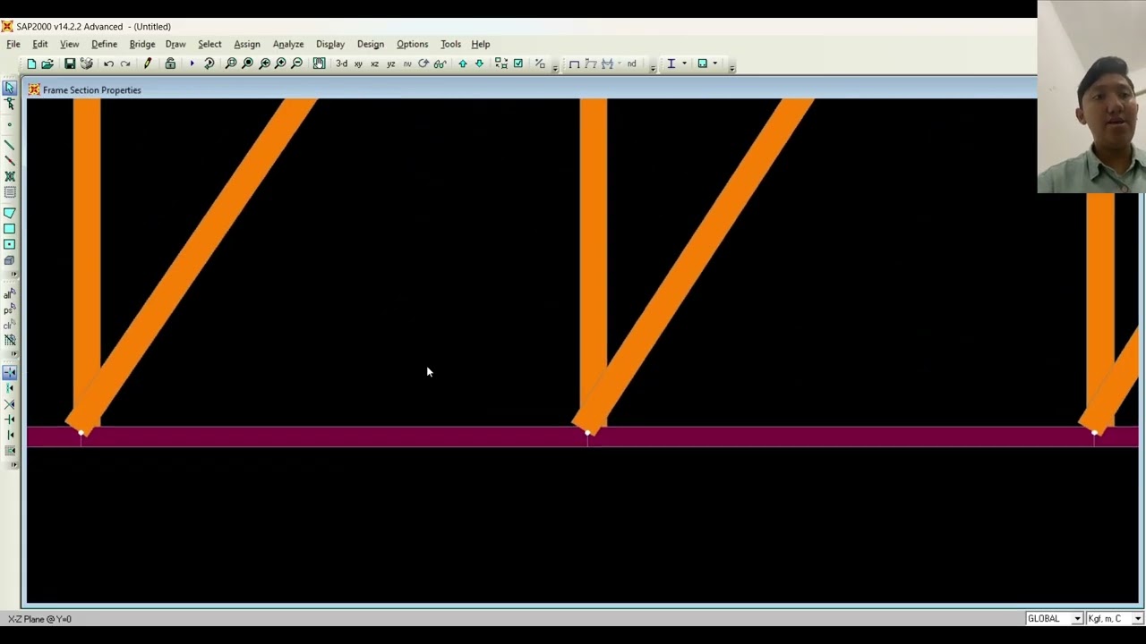Open the Analyze menu
This screenshot has width=1146, height=644.
[x=288, y=44]
